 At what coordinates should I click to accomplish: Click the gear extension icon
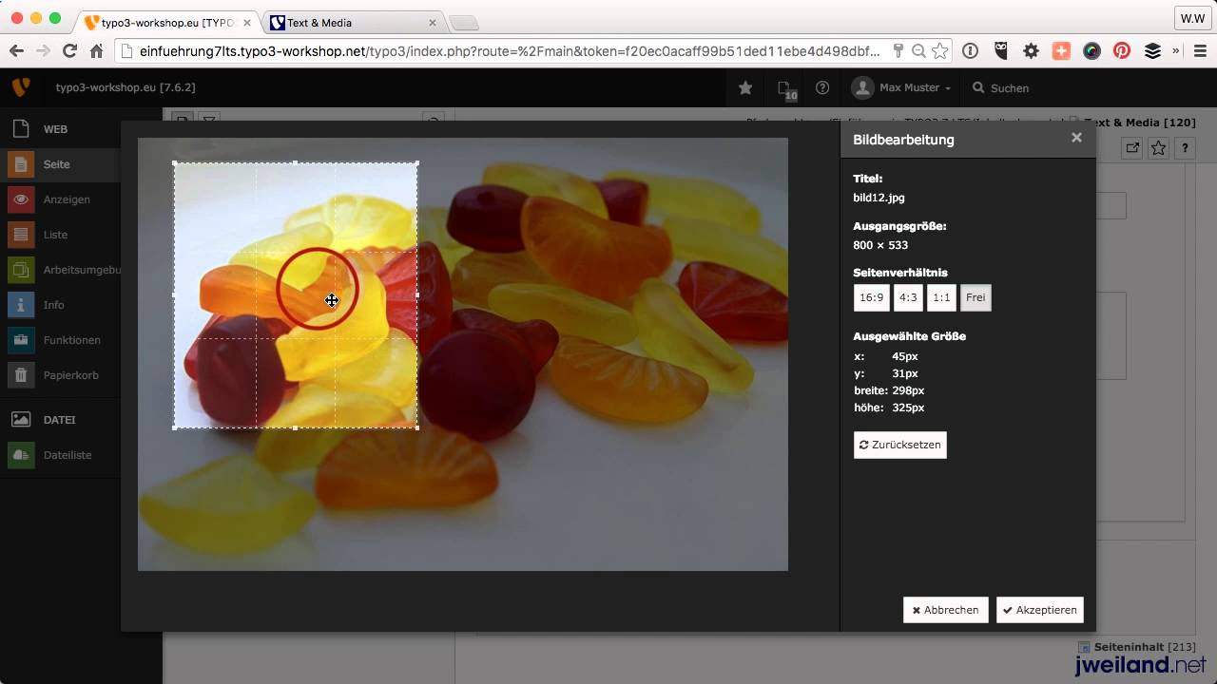point(1031,51)
